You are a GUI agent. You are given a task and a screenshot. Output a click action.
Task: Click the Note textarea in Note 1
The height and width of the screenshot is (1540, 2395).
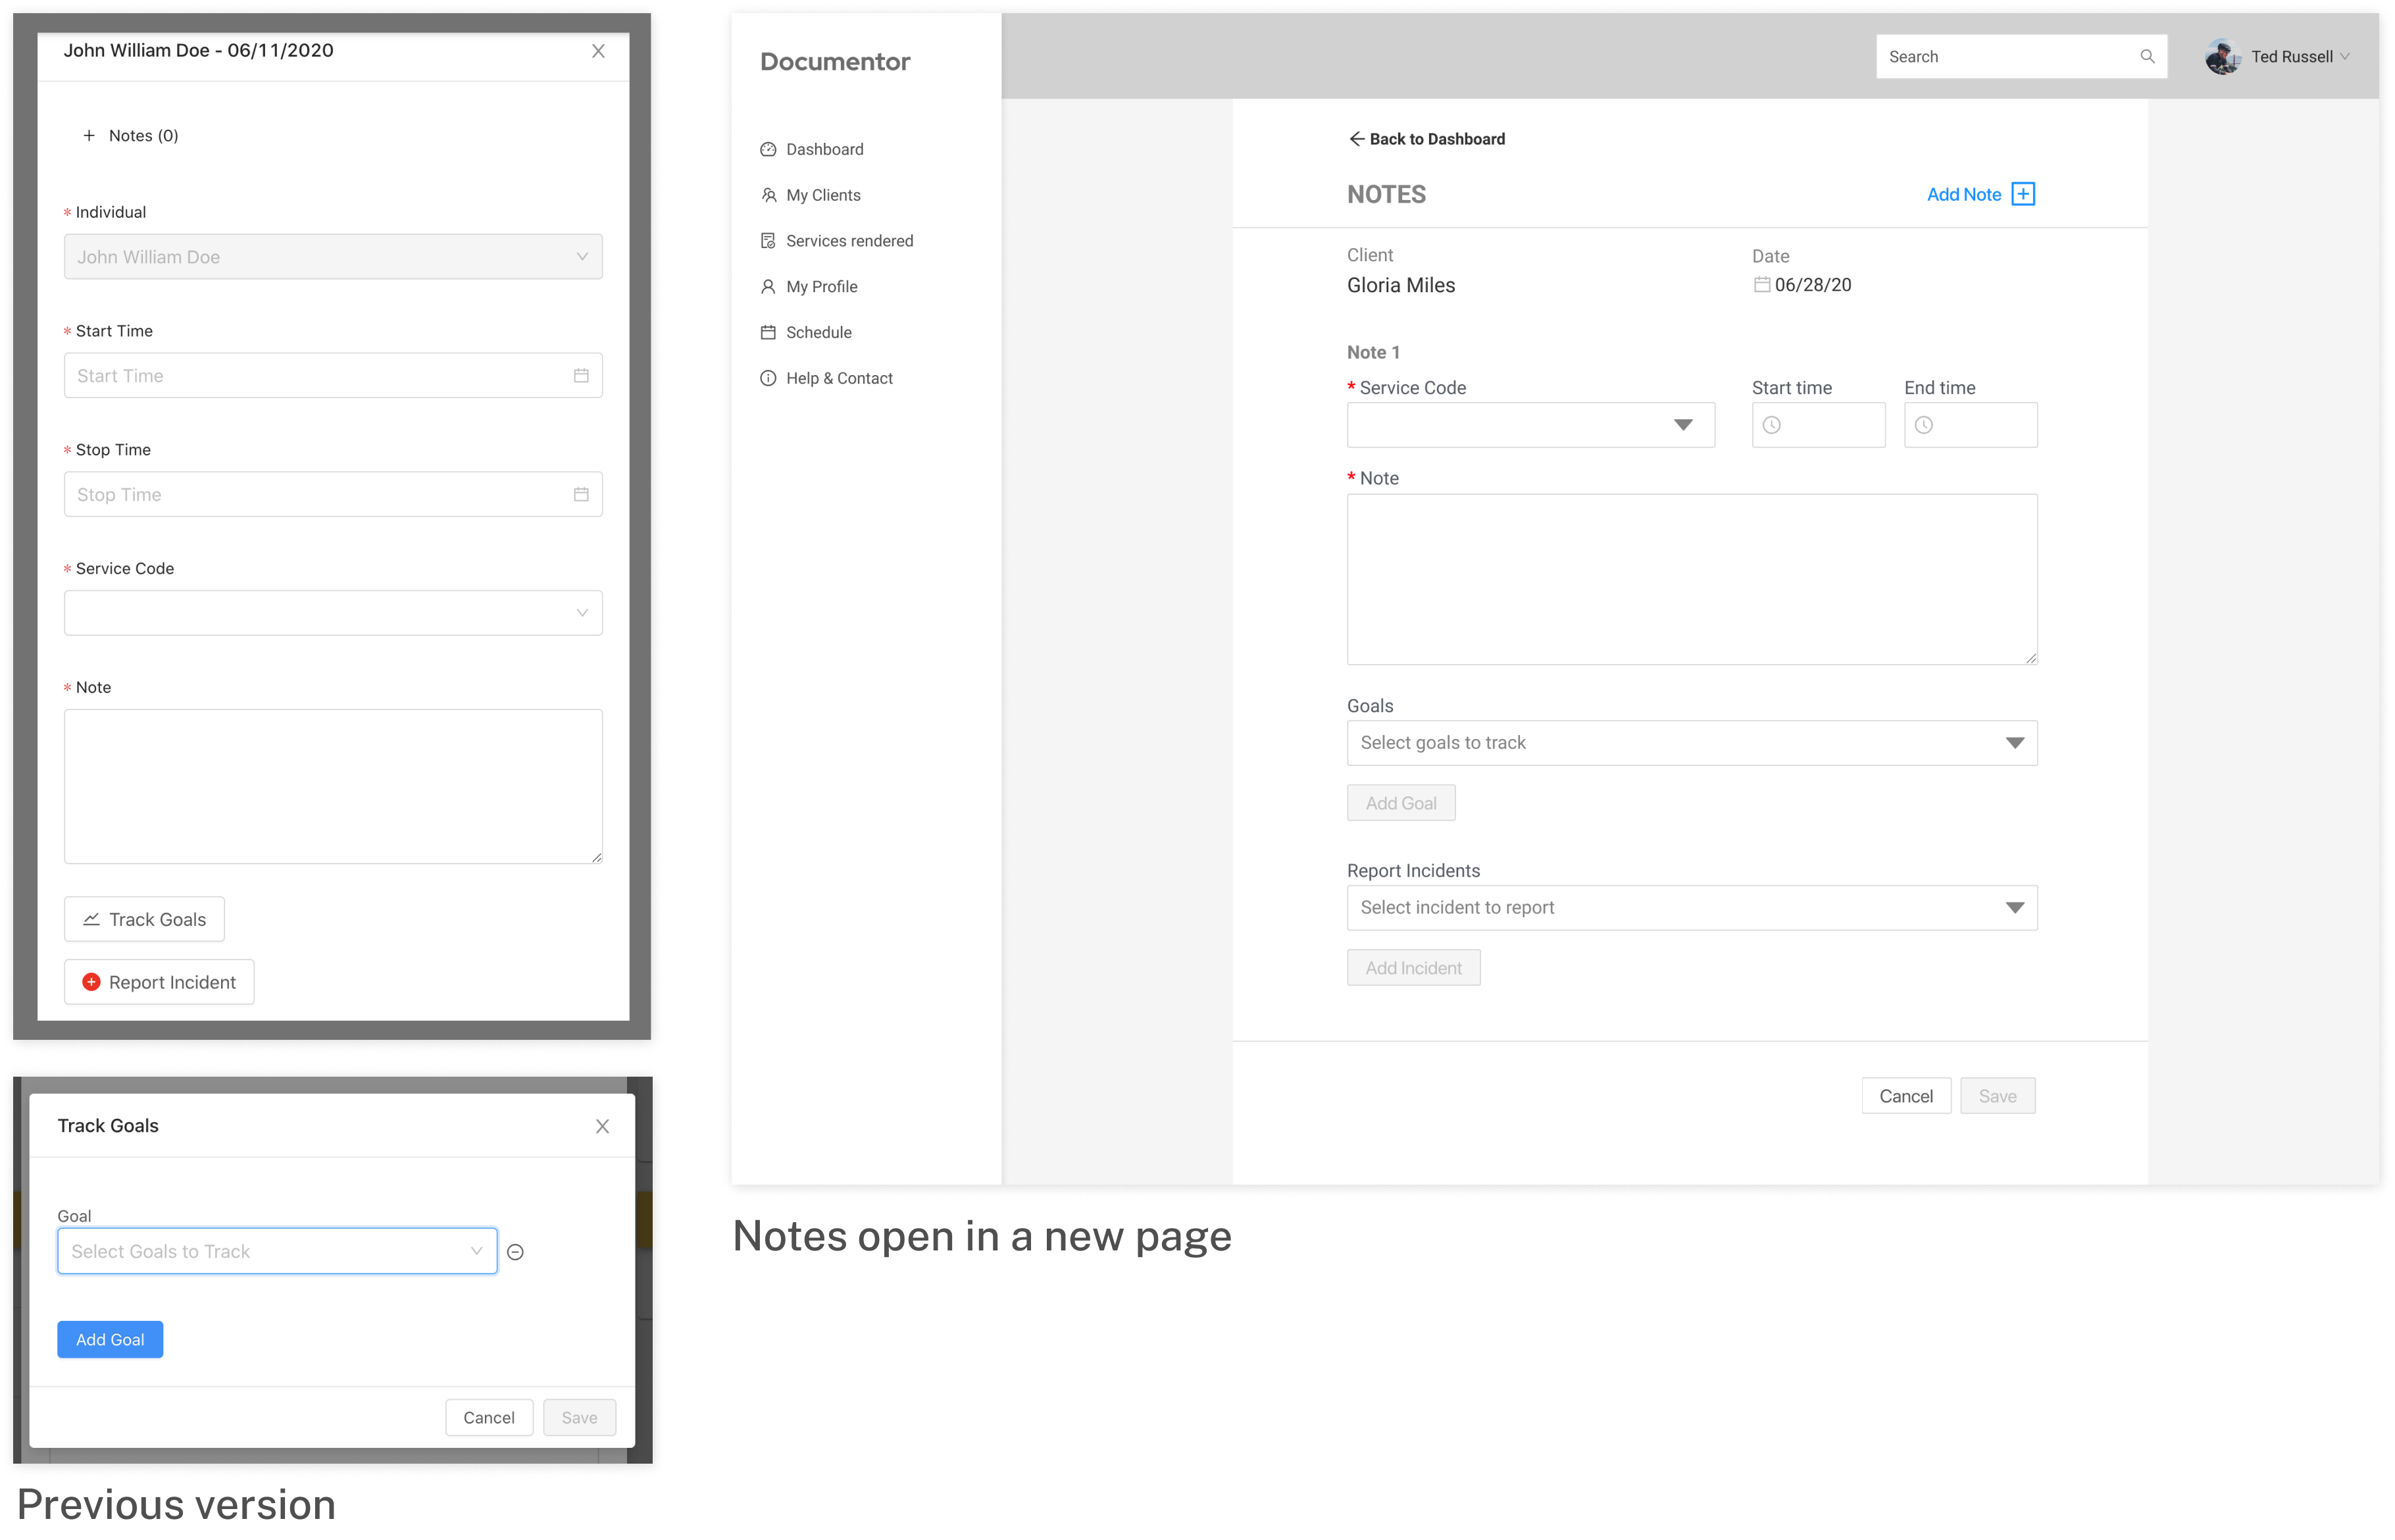click(x=1691, y=579)
